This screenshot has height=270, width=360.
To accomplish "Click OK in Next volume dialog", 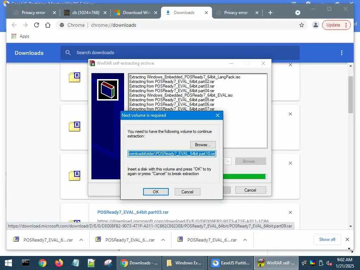I will tap(156, 192).
